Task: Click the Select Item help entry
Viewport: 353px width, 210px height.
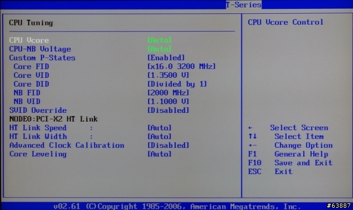Action: [299, 137]
